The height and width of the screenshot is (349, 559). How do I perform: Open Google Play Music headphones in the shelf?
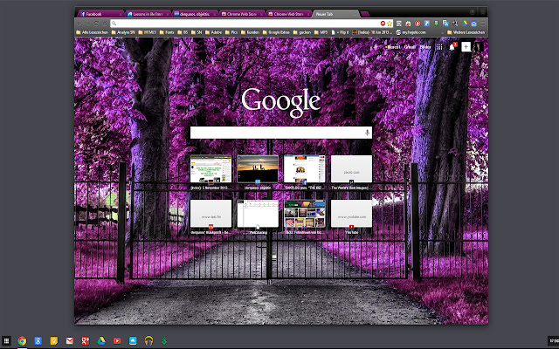click(148, 341)
